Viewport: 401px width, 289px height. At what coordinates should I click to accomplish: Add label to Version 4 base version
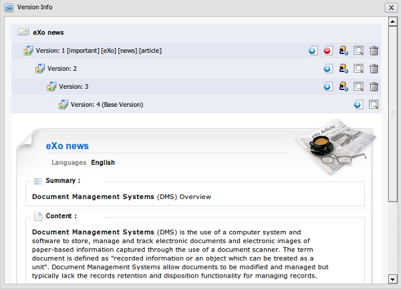pyautogui.click(x=358, y=104)
